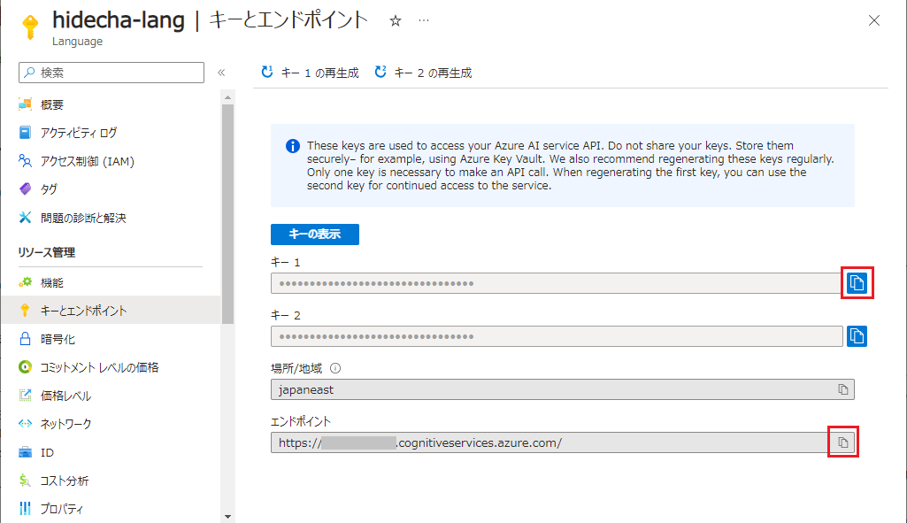This screenshot has height=523, width=907.
Task: Click the リソース管理 section header
Action: tap(46, 252)
